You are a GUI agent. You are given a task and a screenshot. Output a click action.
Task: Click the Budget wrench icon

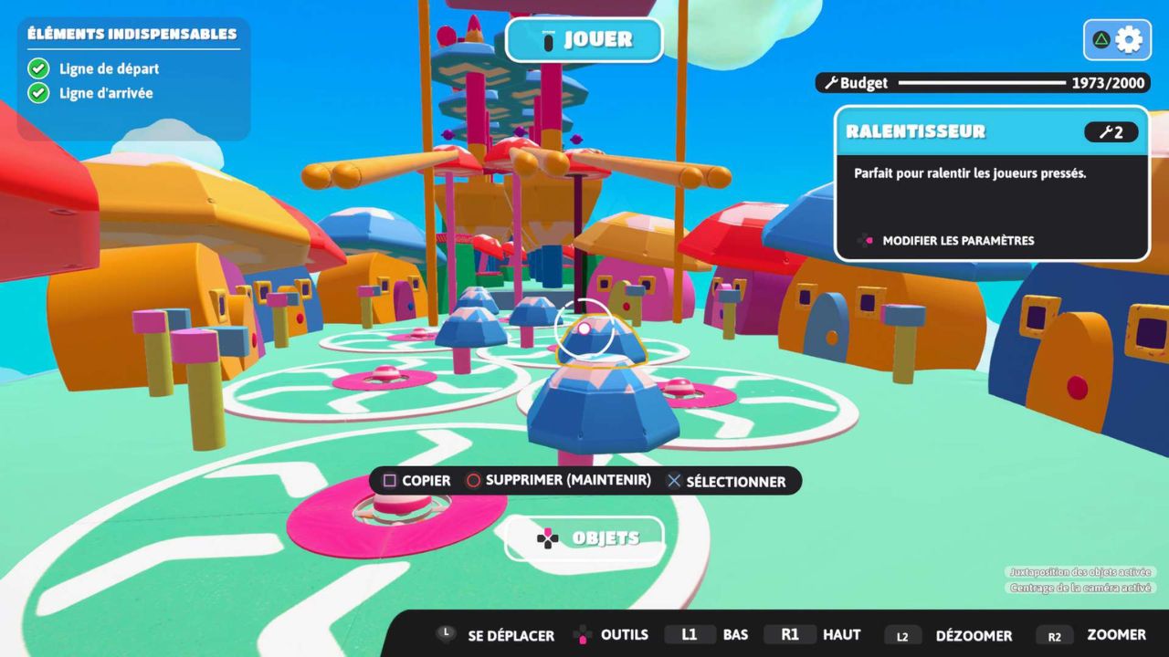(x=830, y=83)
